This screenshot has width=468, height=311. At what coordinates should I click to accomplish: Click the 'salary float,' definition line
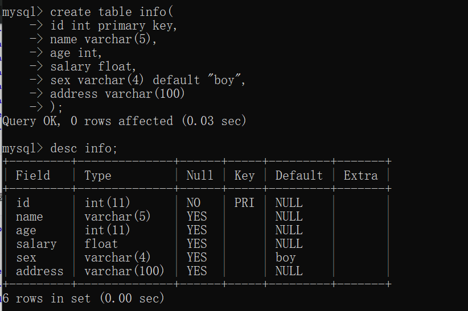coord(93,67)
